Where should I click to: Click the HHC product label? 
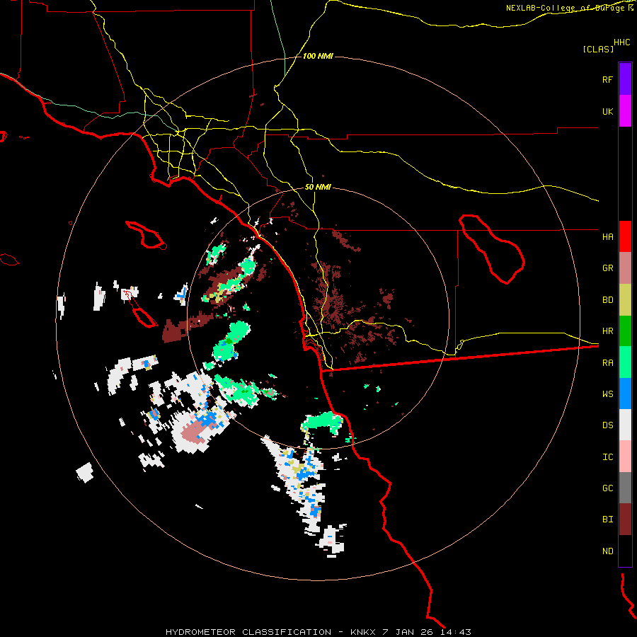click(x=621, y=42)
